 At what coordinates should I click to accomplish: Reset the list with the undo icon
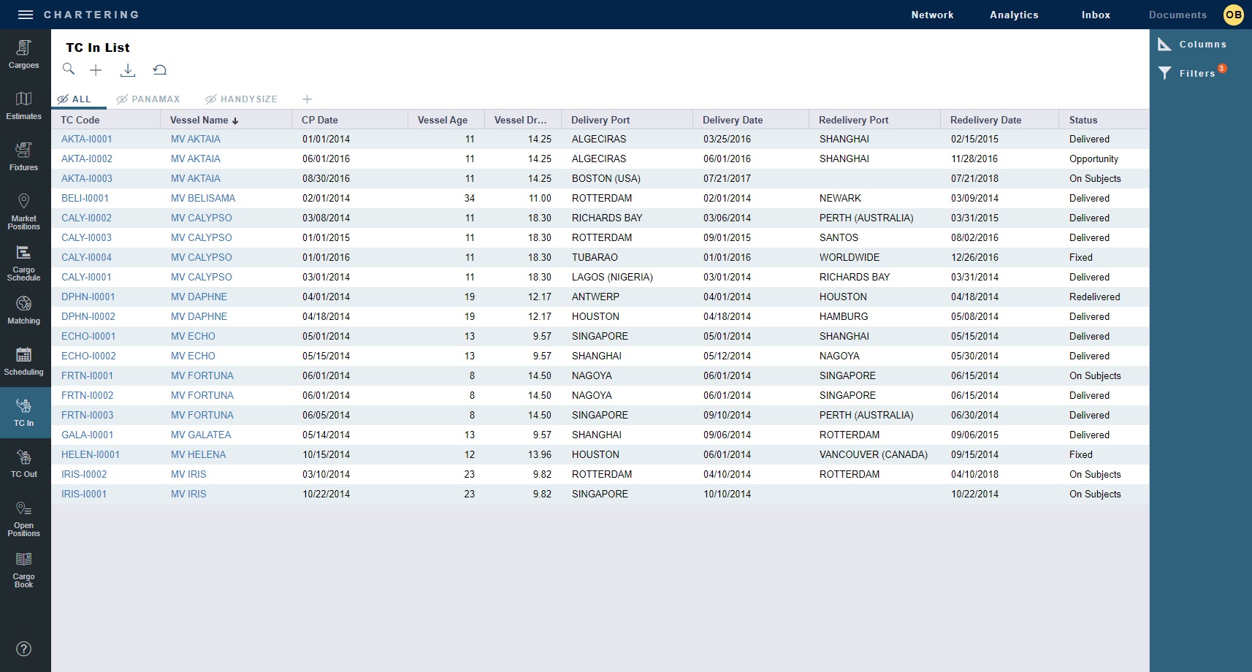(159, 69)
